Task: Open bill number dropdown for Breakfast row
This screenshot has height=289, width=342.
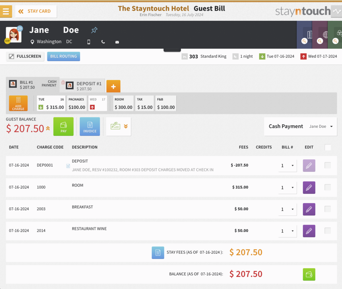Action: (287, 209)
